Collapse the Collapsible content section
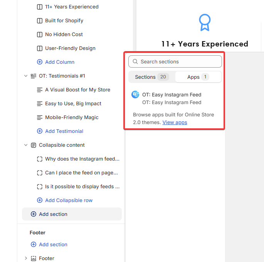Viewport: 264px width, 262px height. click(26, 145)
